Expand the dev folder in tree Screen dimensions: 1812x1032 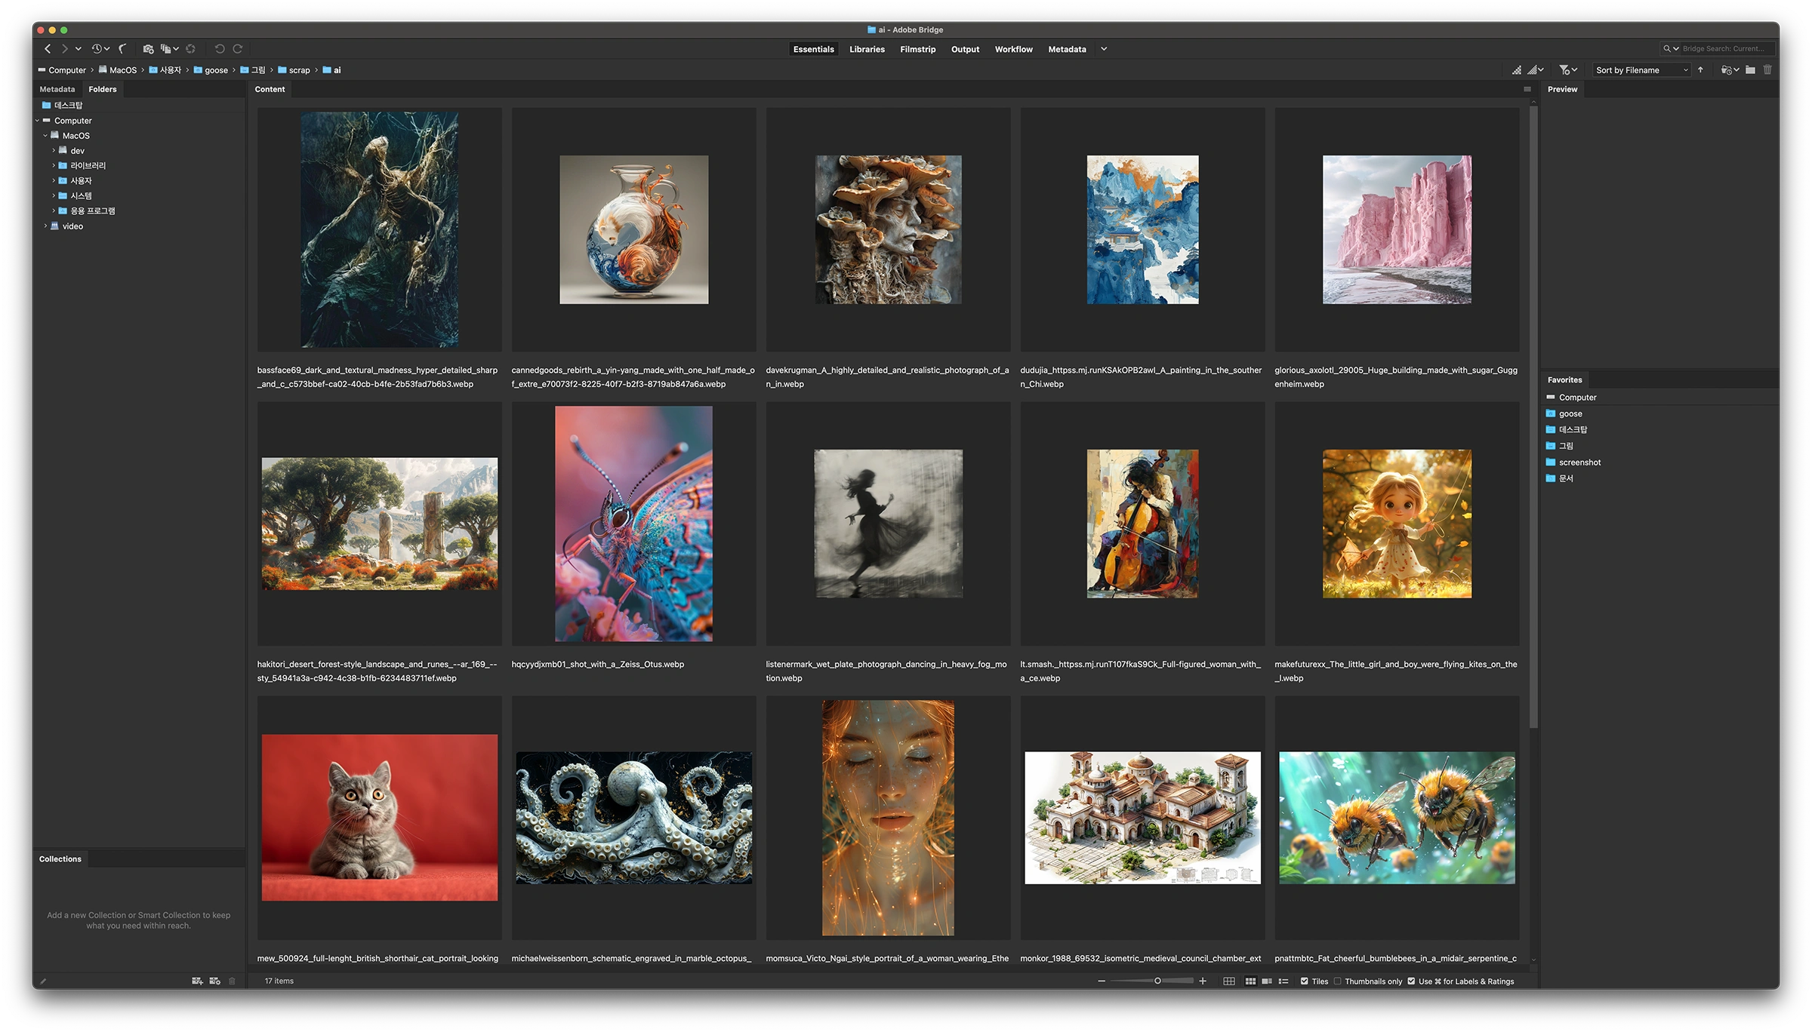tap(54, 151)
